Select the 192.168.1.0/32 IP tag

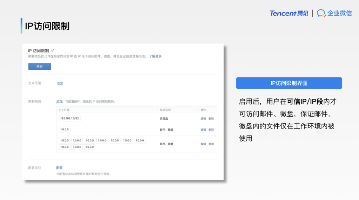[70, 118]
